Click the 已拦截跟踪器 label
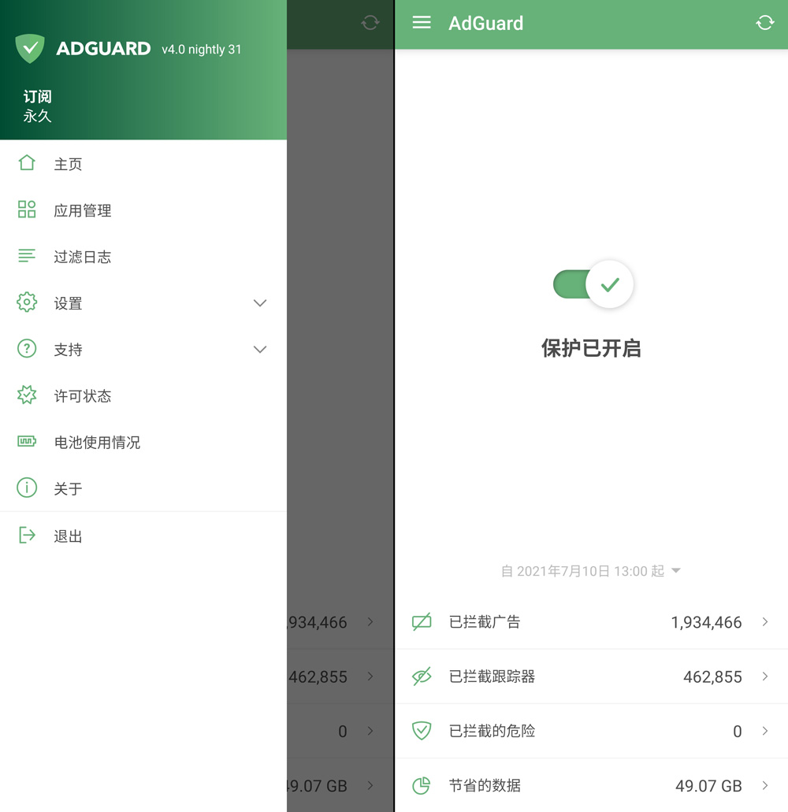 (x=492, y=677)
